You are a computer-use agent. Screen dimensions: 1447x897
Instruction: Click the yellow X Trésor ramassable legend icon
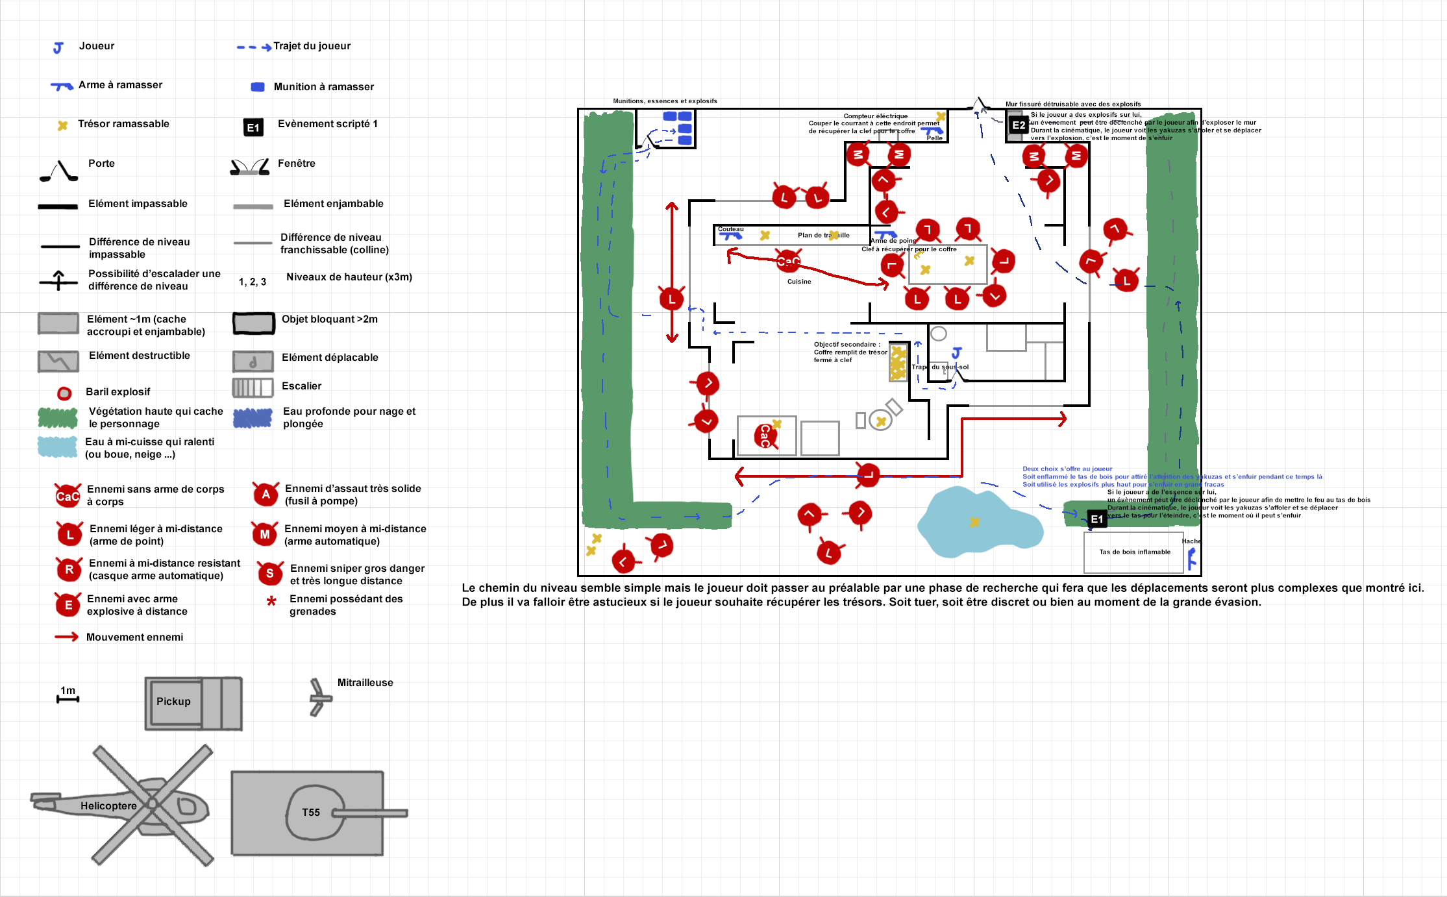(62, 125)
